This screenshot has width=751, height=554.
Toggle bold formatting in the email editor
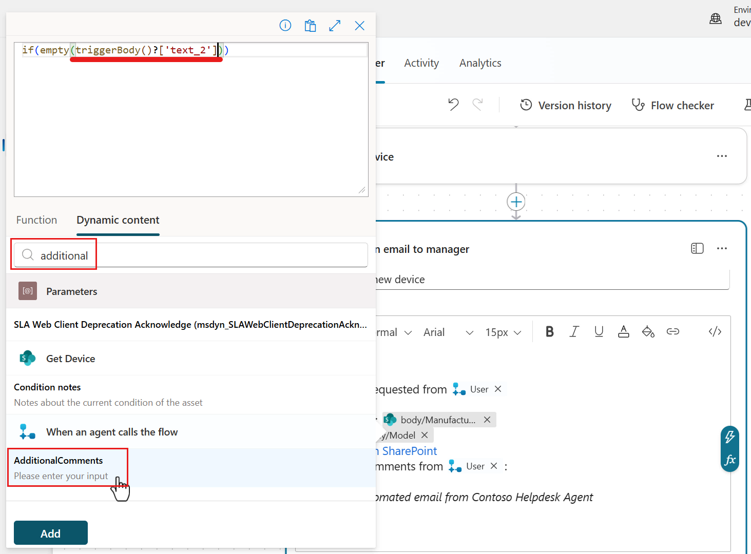coord(549,331)
